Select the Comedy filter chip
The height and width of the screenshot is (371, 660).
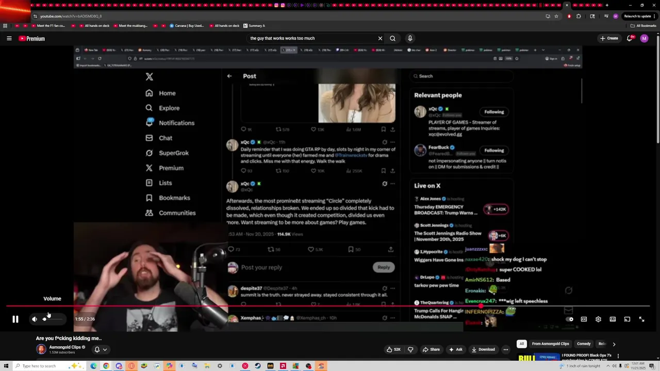coord(584,344)
